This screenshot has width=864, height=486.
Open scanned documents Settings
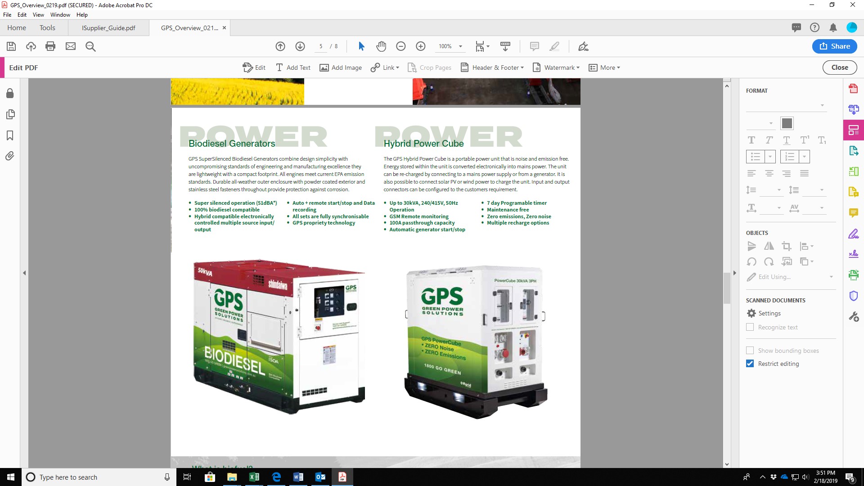tap(764, 313)
